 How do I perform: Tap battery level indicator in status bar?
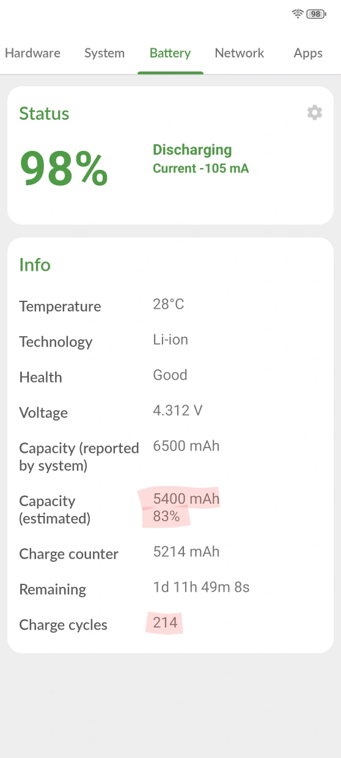(316, 13)
